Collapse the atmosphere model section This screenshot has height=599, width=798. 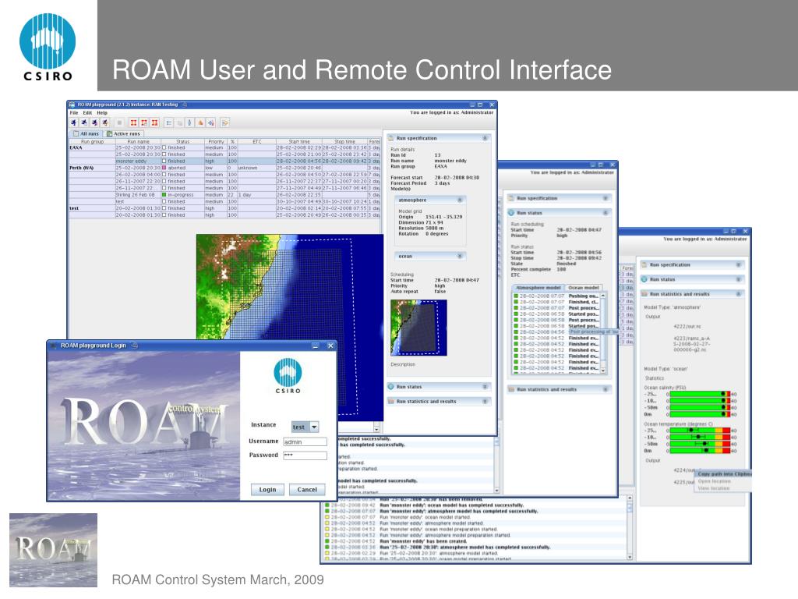tap(460, 200)
